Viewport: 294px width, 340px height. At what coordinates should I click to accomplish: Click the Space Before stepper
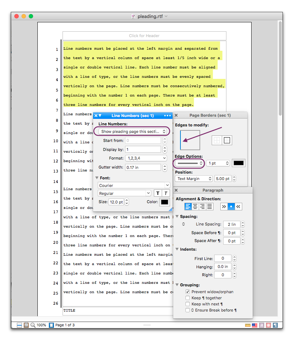click(x=243, y=233)
